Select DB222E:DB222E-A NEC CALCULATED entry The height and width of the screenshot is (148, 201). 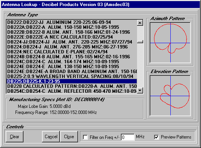pyautogui.click(x=72, y=37)
